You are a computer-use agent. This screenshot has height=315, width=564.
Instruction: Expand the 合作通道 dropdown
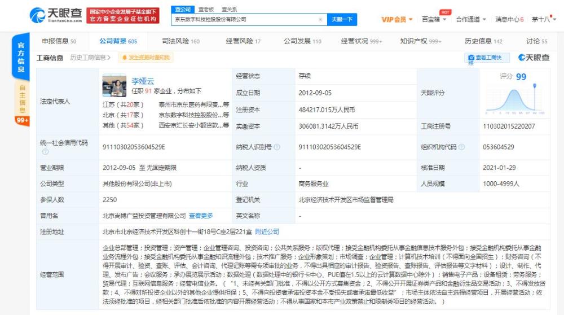[471, 19]
